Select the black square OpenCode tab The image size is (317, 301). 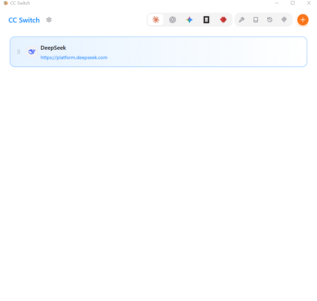point(206,20)
